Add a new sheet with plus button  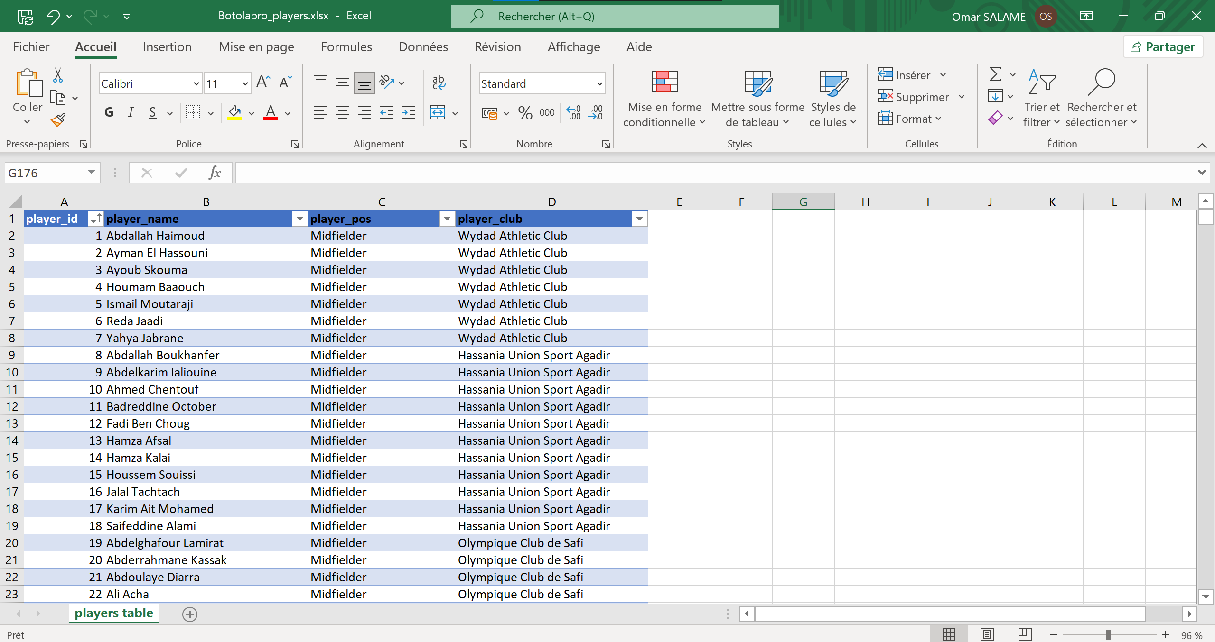[189, 614]
